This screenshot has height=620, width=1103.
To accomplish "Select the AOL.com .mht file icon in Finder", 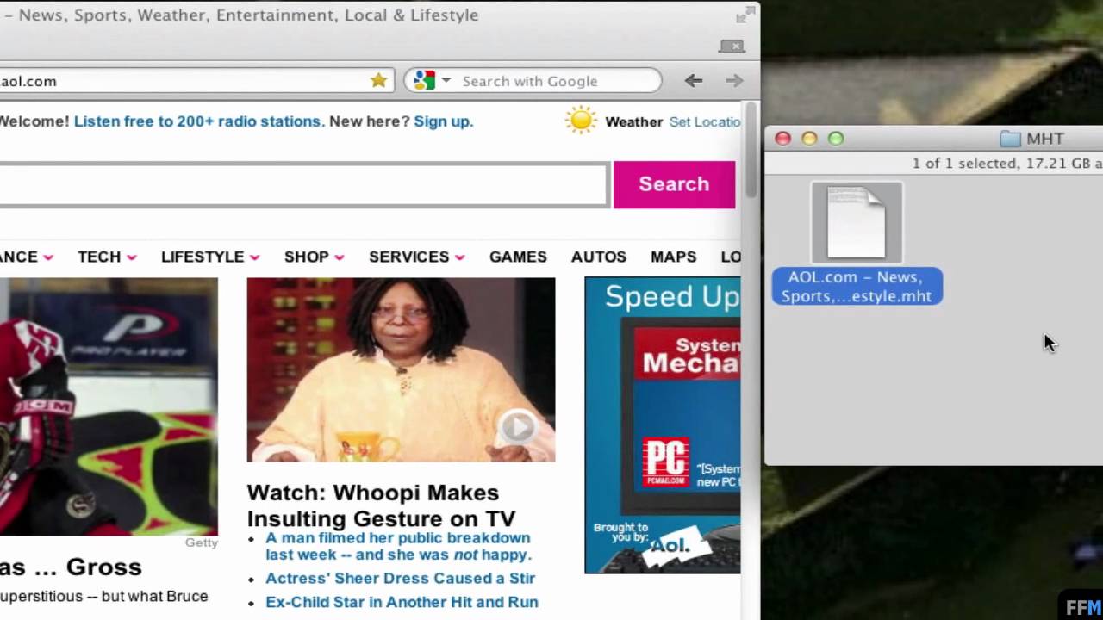I will click(857, 222).
